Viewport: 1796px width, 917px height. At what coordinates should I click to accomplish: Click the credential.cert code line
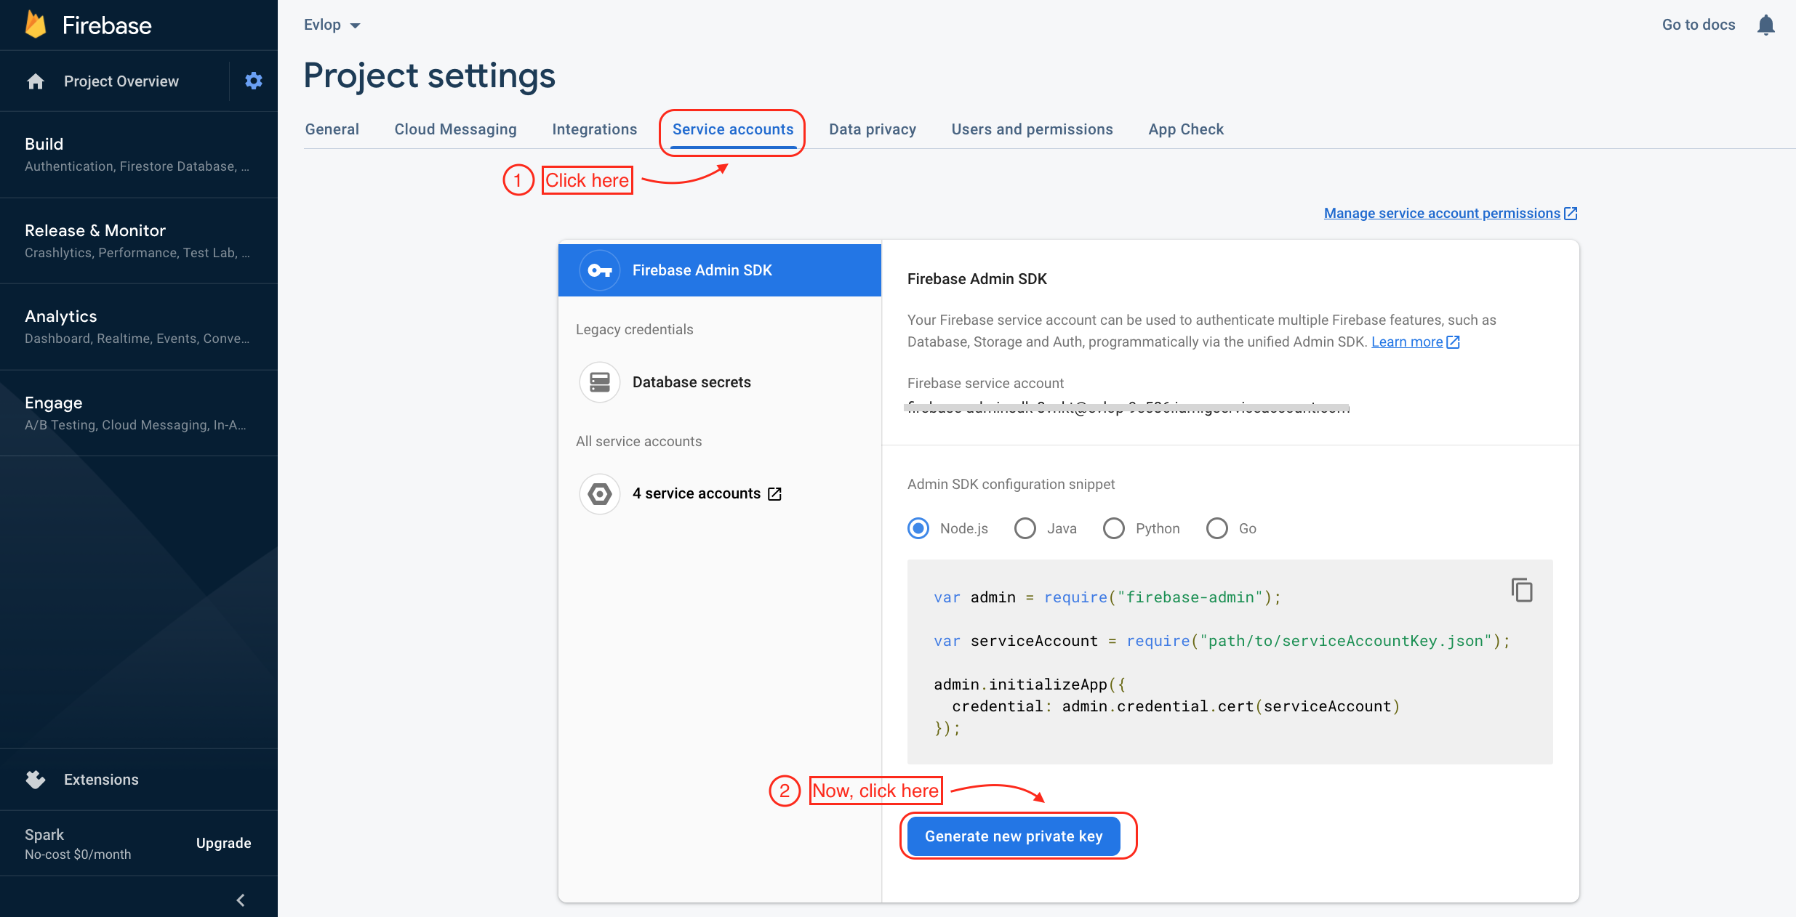point(1176,706)
